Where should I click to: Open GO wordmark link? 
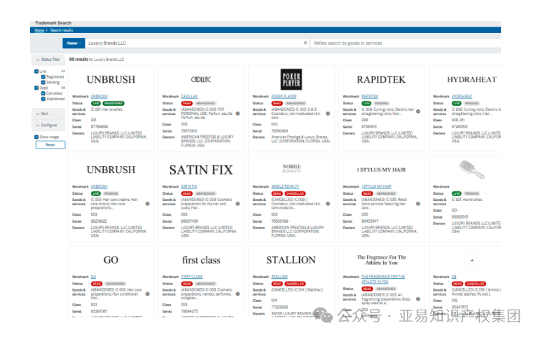click(x=93, y=277)
